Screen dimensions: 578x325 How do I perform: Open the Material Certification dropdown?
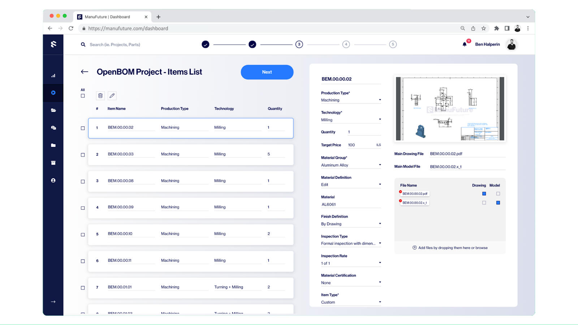pos(351,283)
